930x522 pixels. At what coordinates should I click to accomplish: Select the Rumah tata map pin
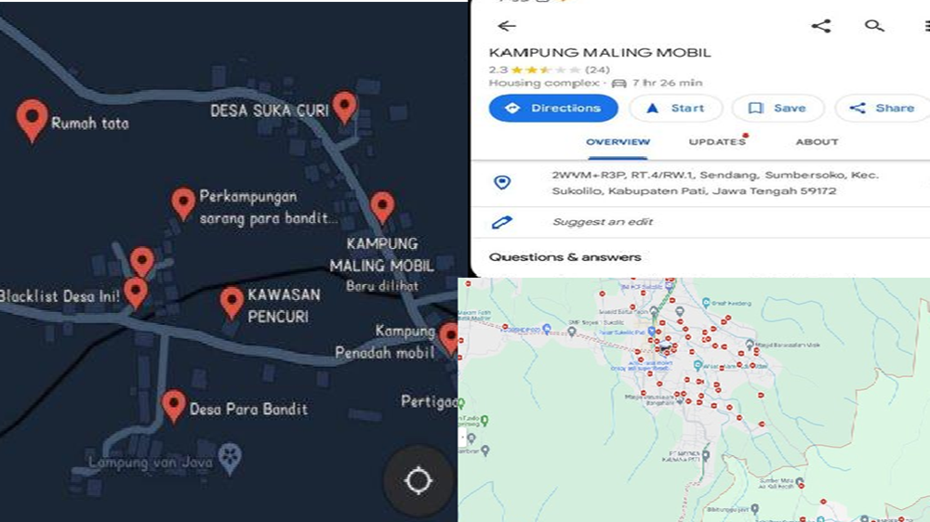[x=32, y=120]
